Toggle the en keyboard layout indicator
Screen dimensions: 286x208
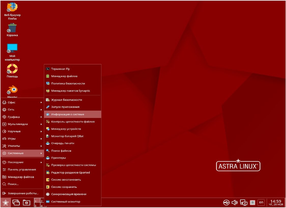coord(261,203)
